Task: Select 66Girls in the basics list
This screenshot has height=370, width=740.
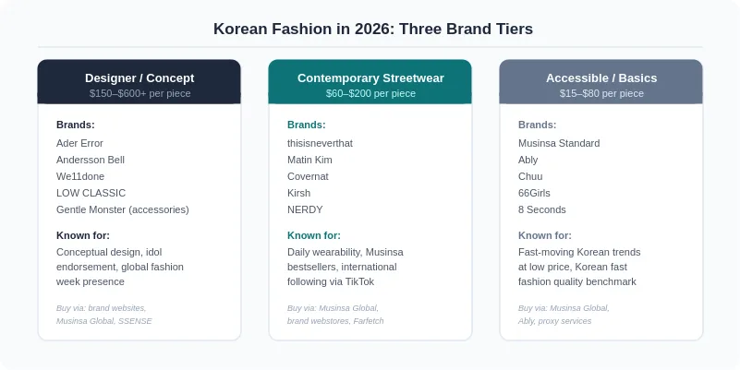Action: coord(534,193)
